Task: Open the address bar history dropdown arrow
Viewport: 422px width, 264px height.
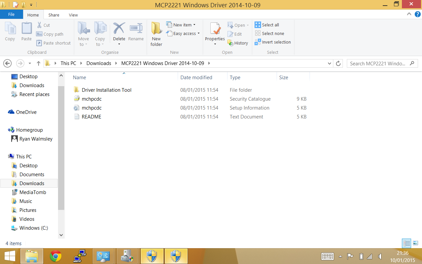Action: tap(329, 63)
